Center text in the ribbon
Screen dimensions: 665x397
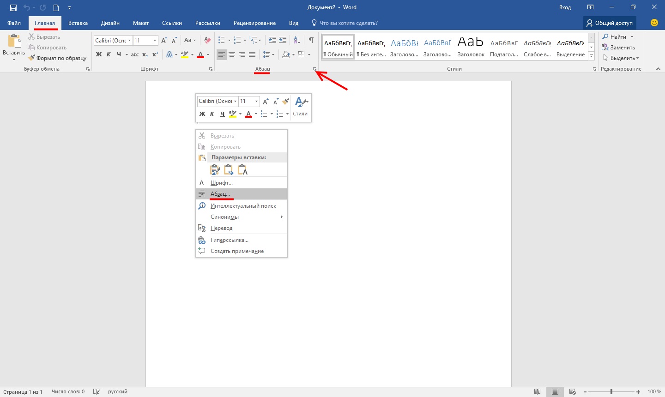coord(232,54)
